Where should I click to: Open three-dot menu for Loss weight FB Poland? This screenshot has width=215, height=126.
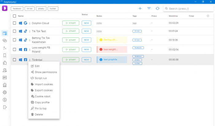pos(30,49)
